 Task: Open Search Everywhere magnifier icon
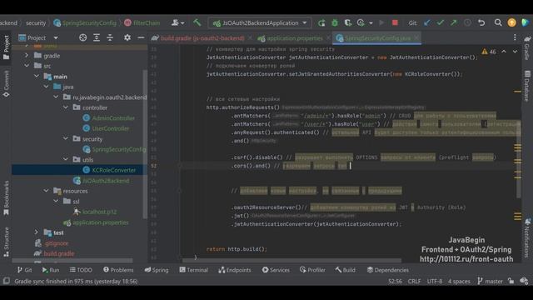[498, 22]
